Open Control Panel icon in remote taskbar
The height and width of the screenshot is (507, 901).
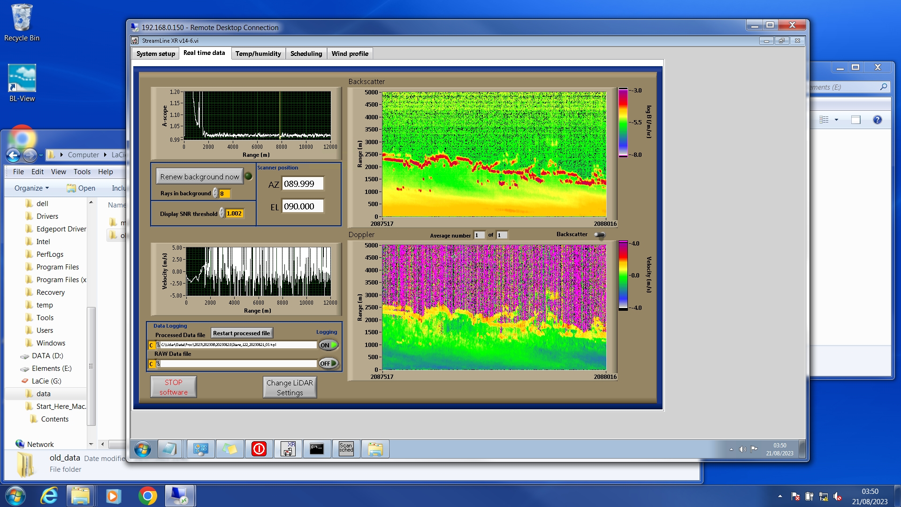200,449
